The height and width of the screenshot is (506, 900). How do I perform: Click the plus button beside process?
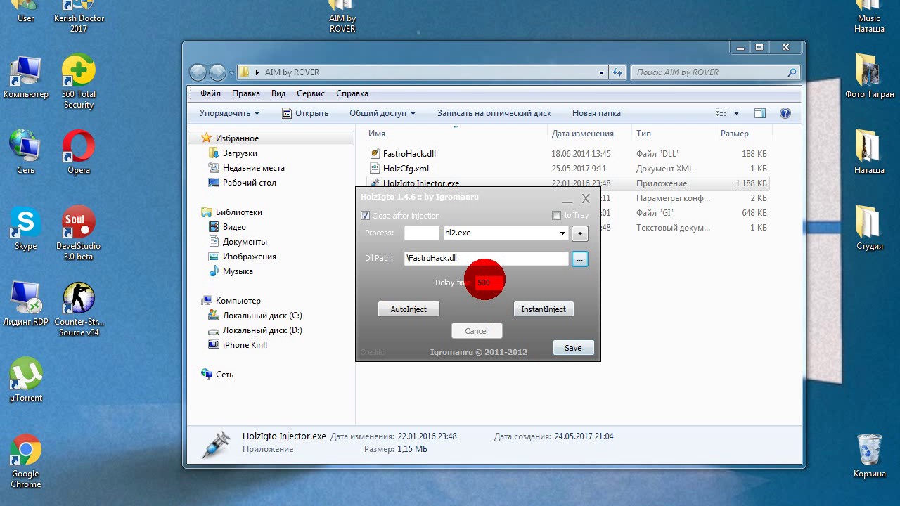pos(580,233)
